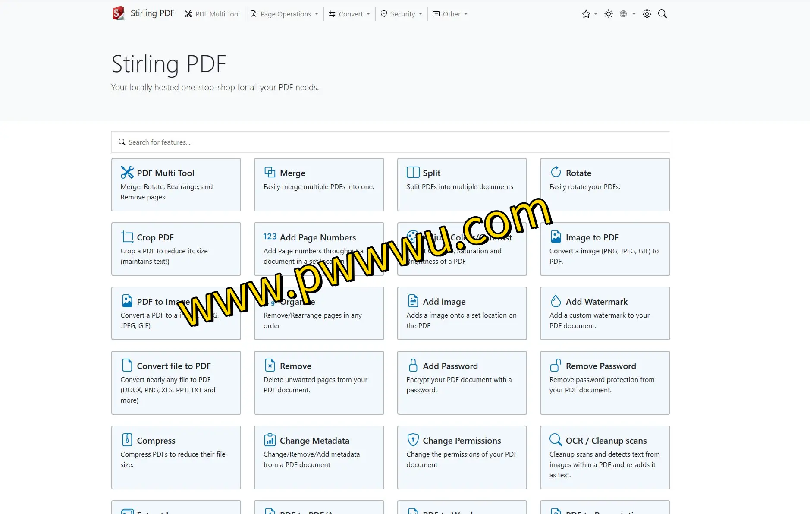810x514 pixels.
Task: Expand the Security dropdown
Action: tap(401, 13)
